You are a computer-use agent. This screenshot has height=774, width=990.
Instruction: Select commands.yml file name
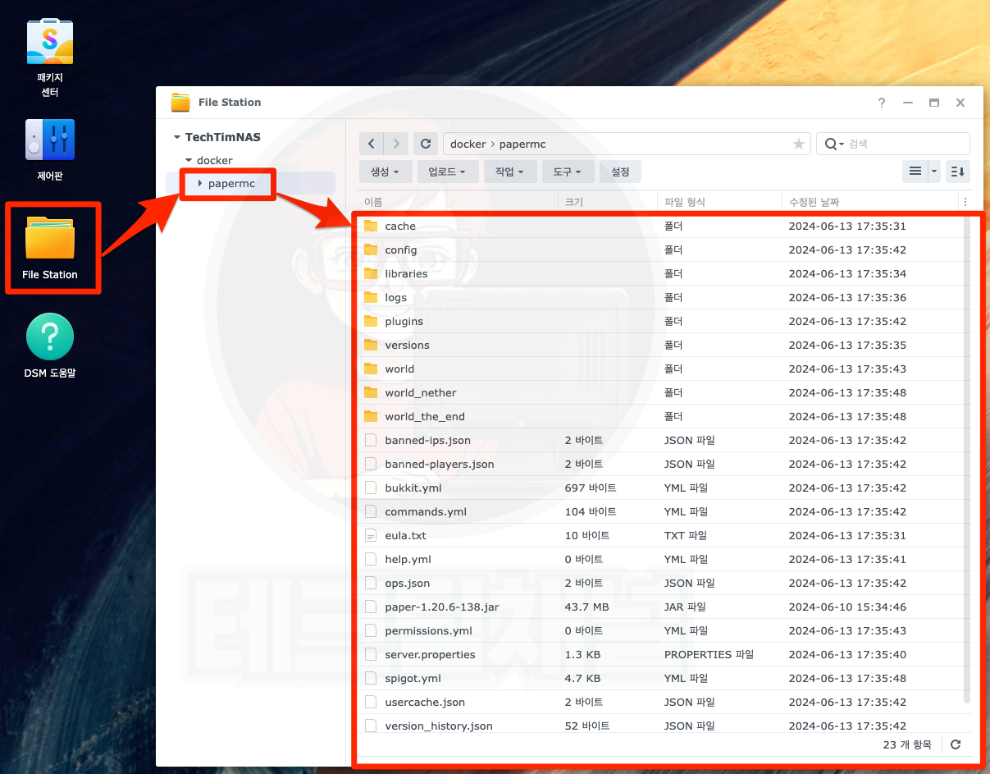click(x=426, y=511)
